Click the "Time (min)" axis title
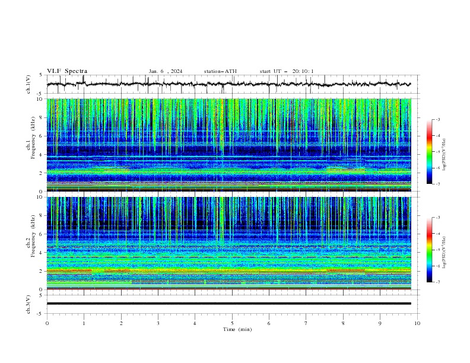Viewport: 470px width, 363px height. coord(237,329)
